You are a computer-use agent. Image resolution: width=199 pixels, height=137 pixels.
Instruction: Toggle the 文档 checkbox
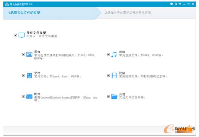[23, 76]
